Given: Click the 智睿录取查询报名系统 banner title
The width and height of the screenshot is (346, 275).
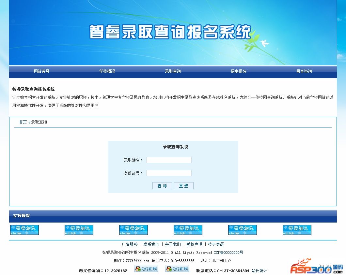Looking at the screenshot, I should tap(170, 32).
